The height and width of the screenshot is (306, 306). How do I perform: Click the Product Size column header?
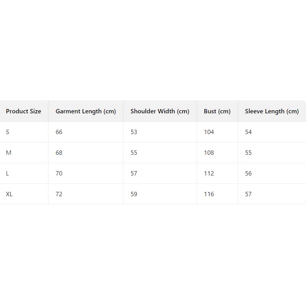point(23,111)
